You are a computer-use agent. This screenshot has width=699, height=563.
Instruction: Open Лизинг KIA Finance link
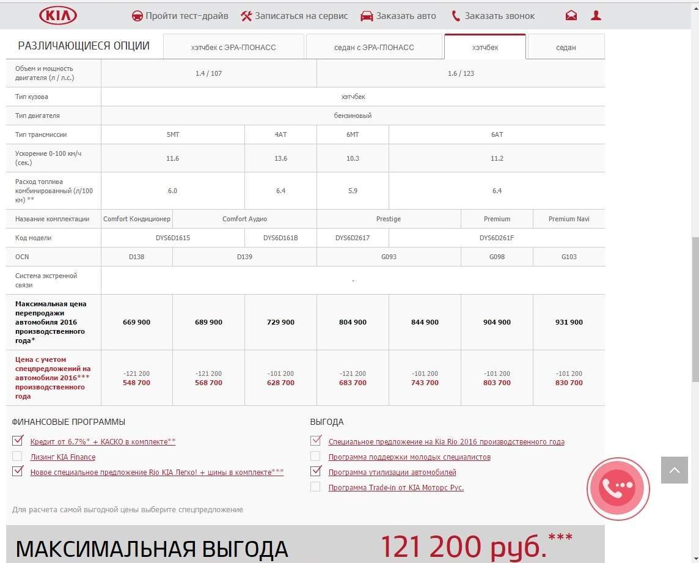click(x=63, y=457)
